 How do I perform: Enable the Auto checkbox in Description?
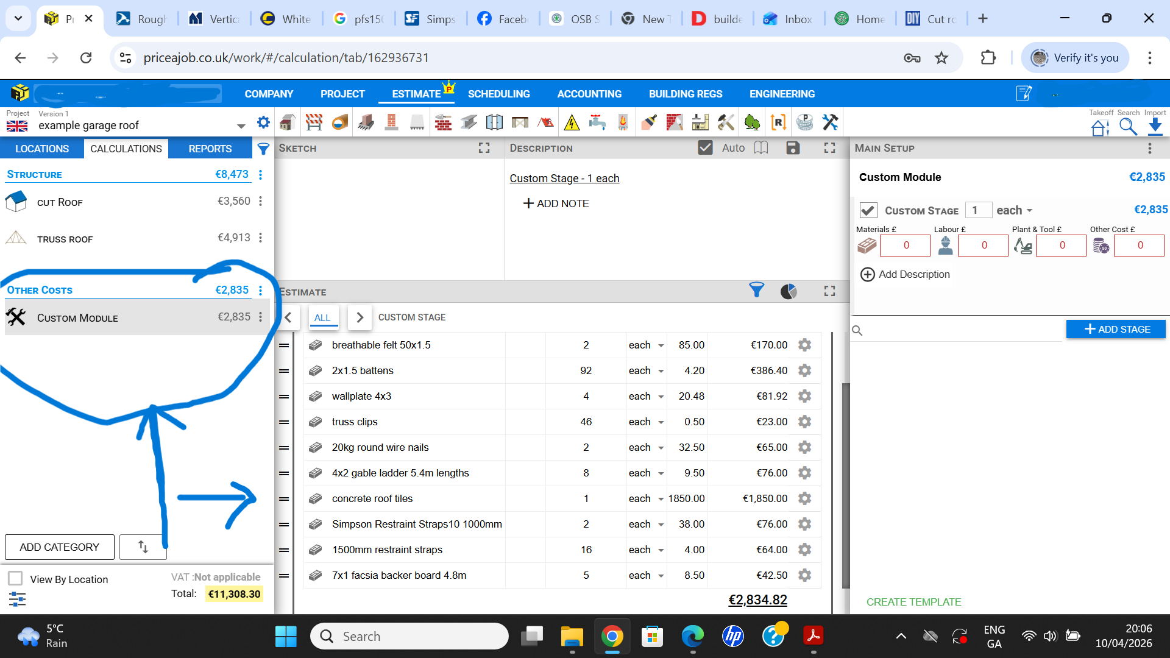(706, 147)
